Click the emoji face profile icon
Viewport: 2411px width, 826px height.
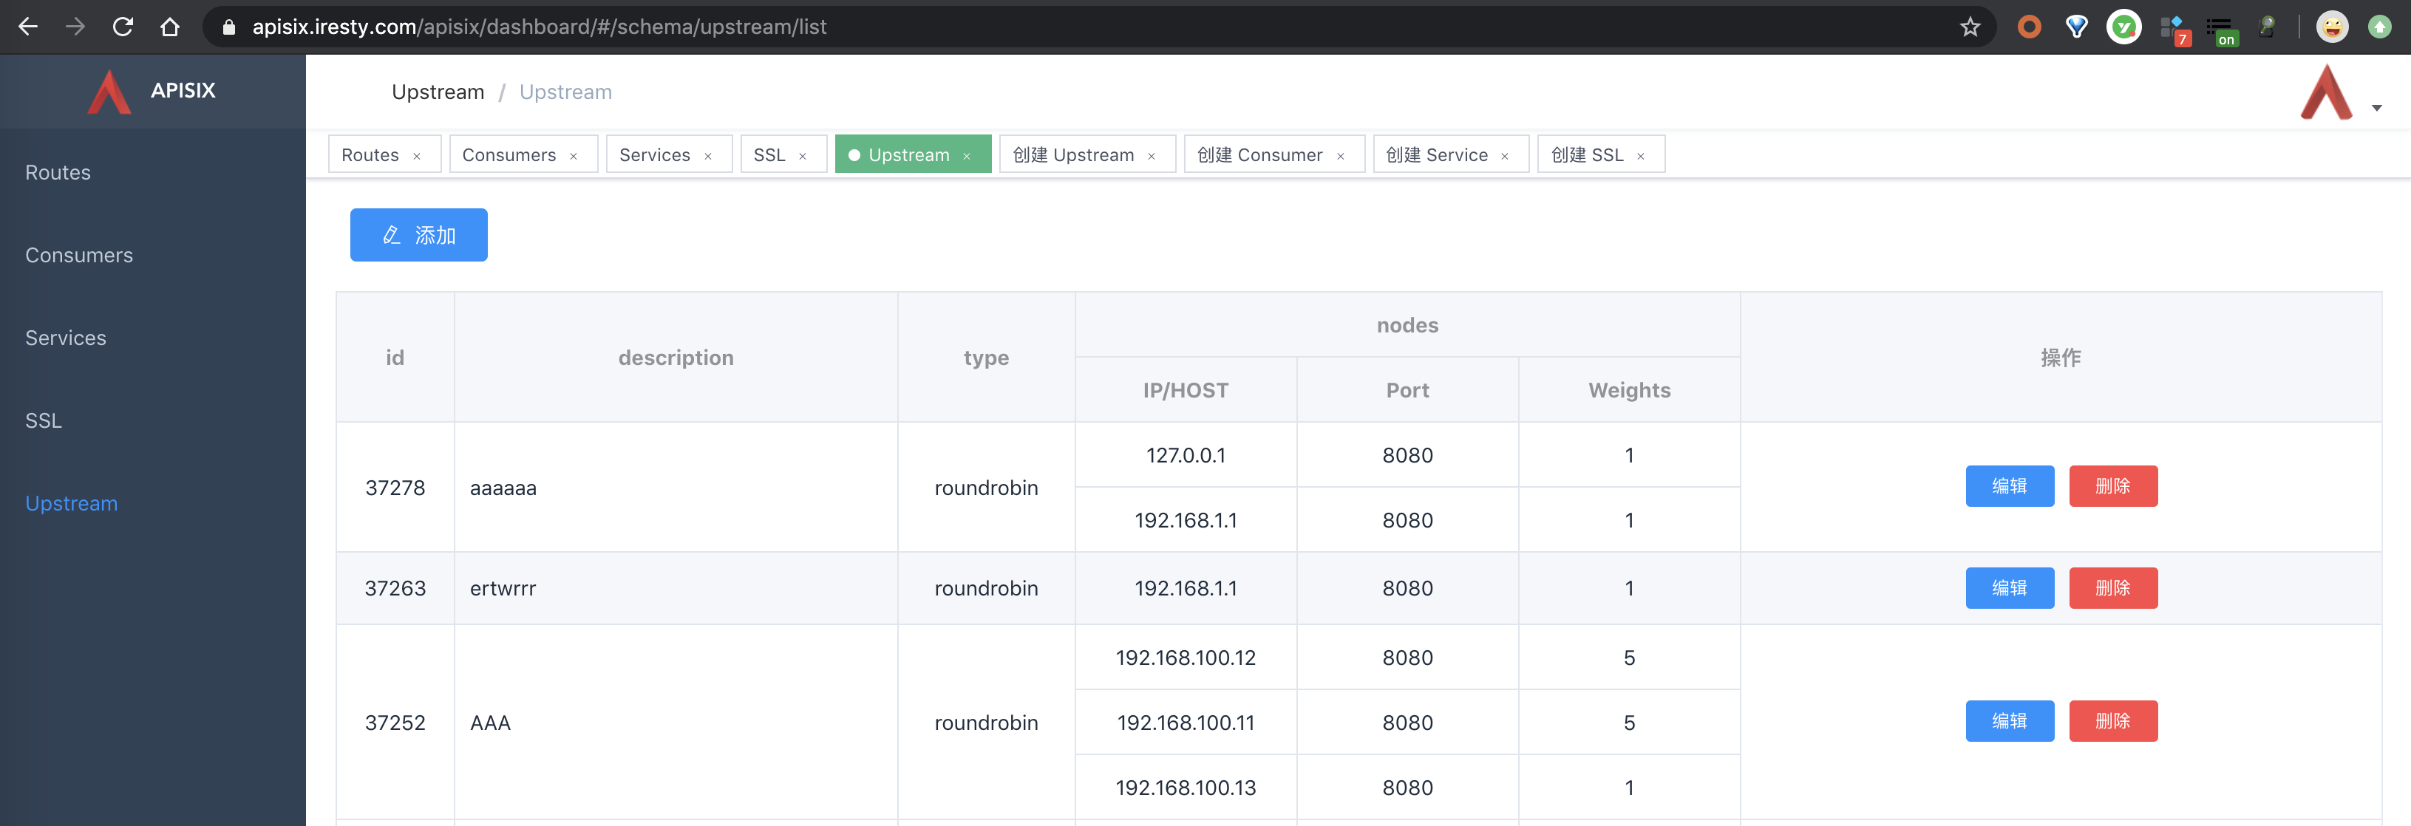2333,26
